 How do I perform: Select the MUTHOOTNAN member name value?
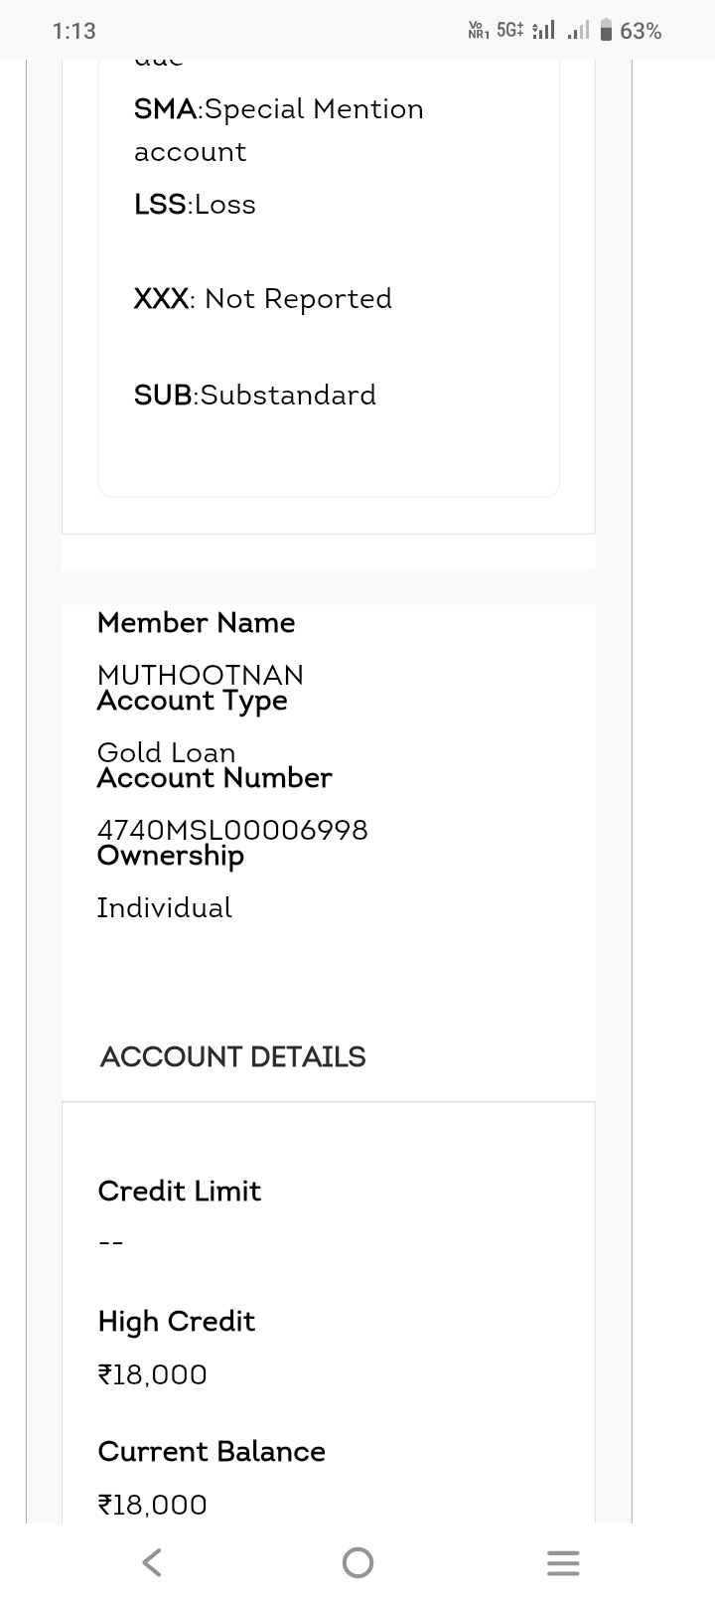(x=200, y=674)
